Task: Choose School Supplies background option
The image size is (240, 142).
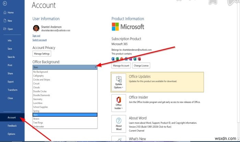Action: coord(65,107)
